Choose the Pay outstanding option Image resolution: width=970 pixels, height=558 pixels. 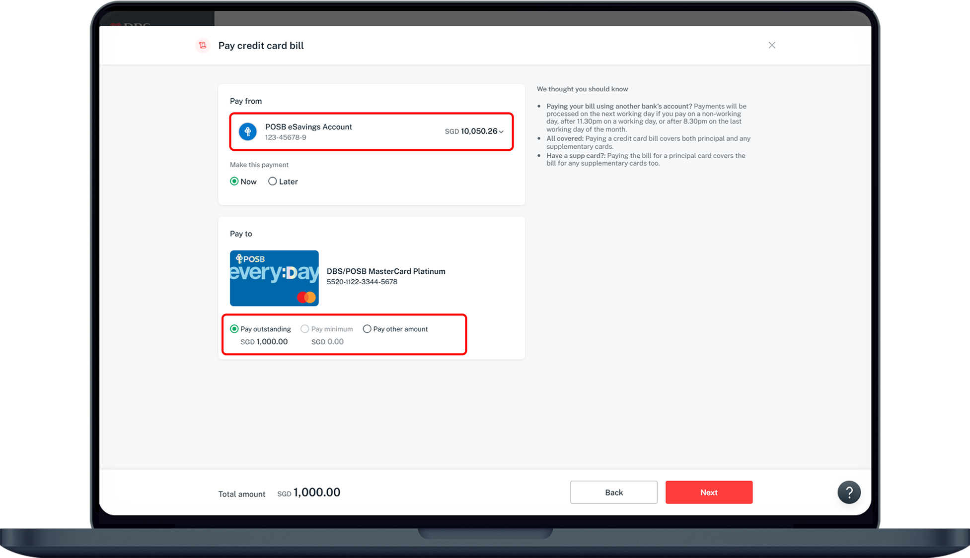[234, 329]
